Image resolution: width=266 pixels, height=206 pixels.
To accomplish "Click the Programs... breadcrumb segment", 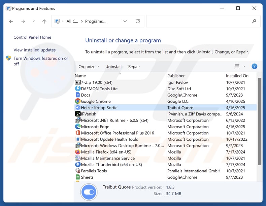I will coord(95,21).
